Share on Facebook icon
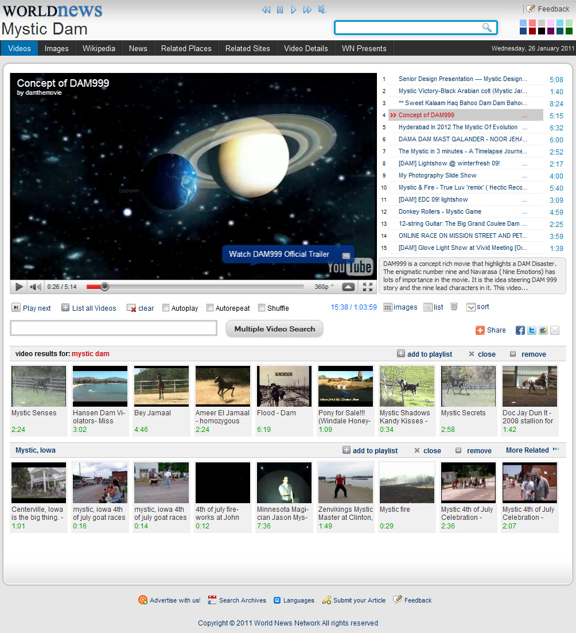576x633 pixels. [520, 330]
